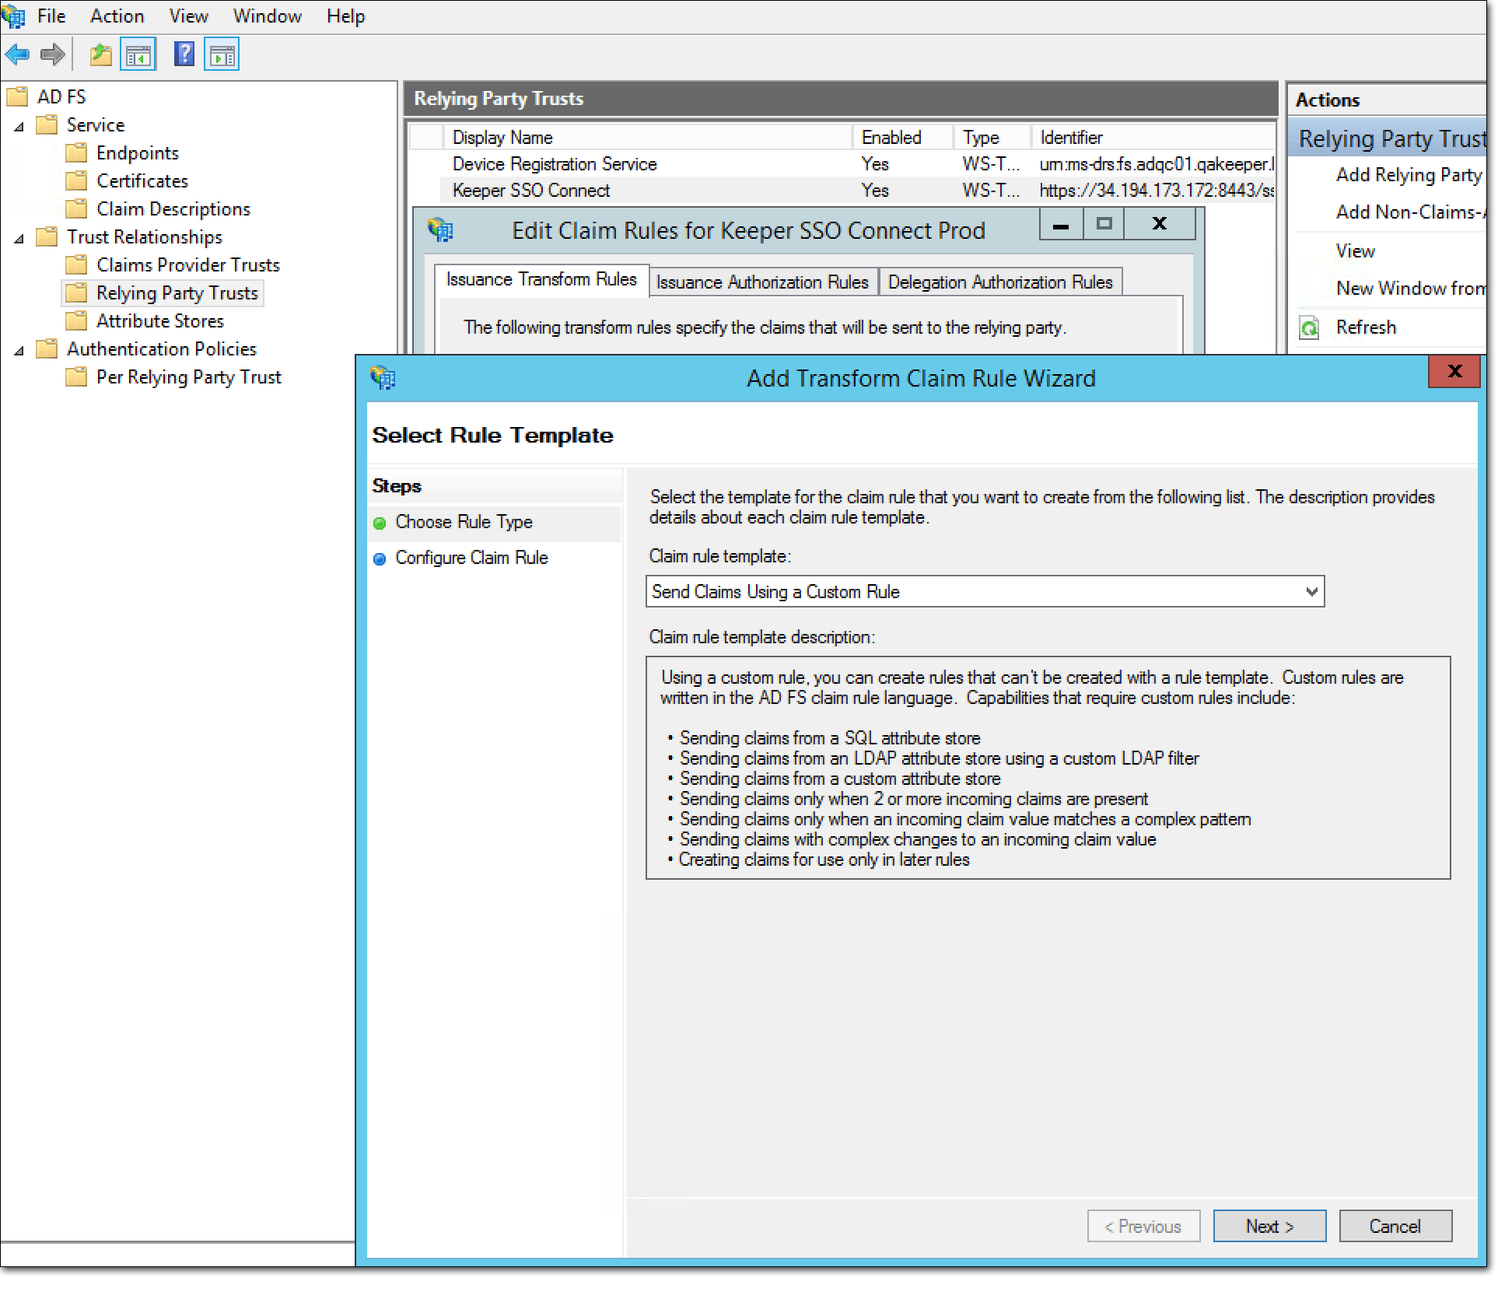Open the Action menu
This screenshot has width=1512, height=1292.
116,16
